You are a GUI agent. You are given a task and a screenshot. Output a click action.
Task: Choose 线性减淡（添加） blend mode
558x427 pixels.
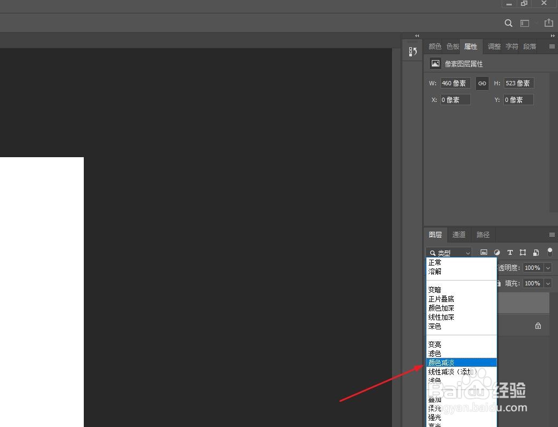point(461,372)
